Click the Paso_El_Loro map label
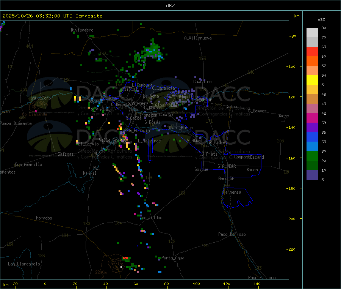Viewport: 341px width, 289px height. 262,278
